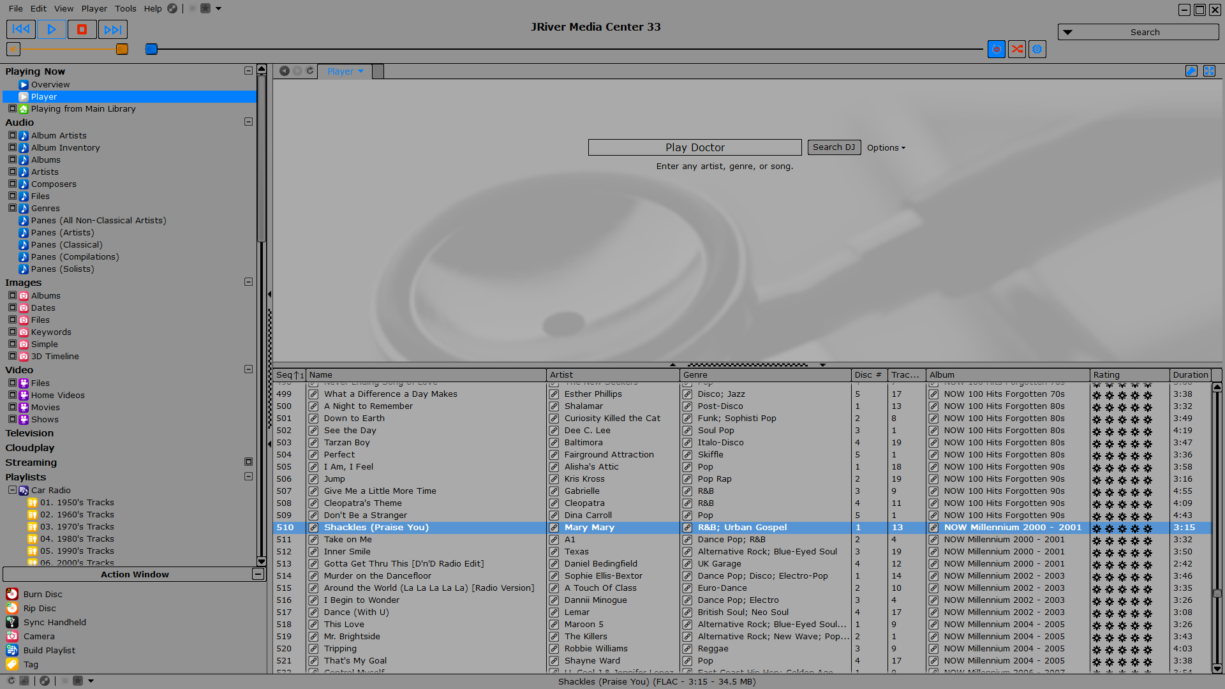Open the Tag action

pos(31,664)
